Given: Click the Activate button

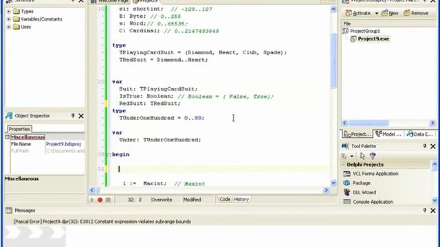Looking at the screenshot, I should click(x=358, y=13).
